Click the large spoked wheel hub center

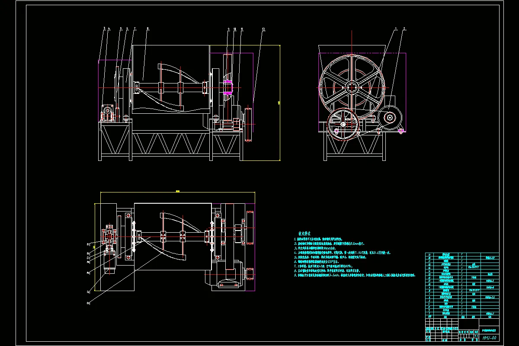pyautogui.click(x=352, y=87)
